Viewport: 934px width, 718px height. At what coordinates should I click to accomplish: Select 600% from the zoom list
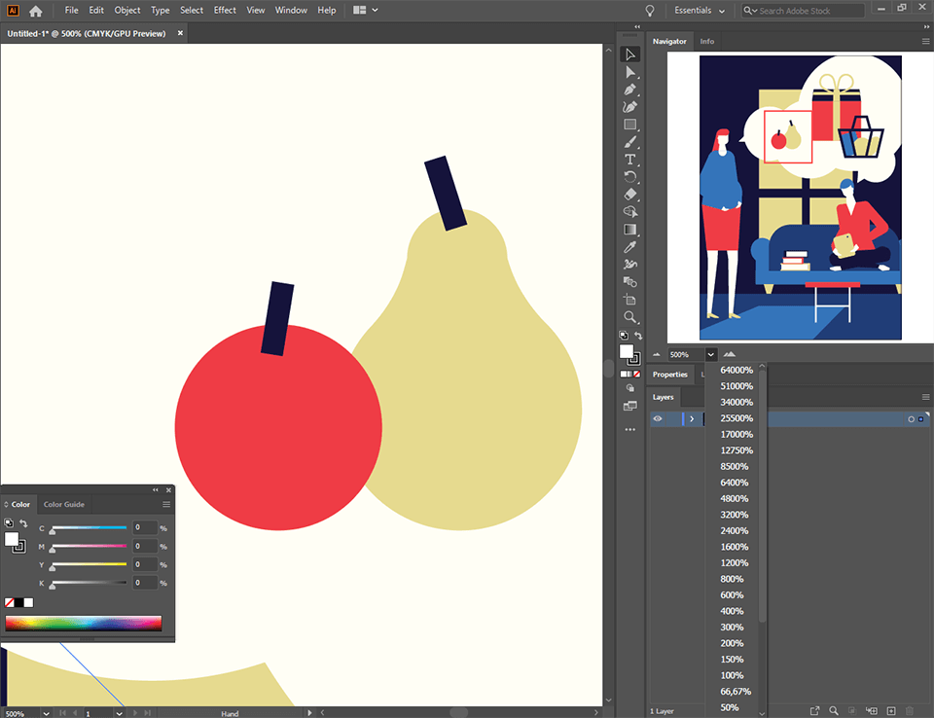[x=731, y=594]
